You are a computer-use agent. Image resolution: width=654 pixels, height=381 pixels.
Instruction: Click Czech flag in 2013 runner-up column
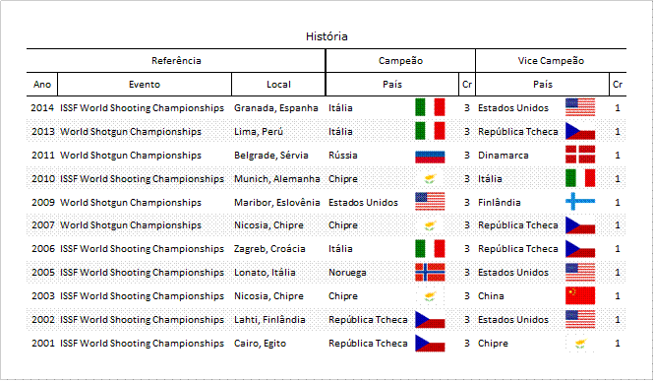[580, 131]
